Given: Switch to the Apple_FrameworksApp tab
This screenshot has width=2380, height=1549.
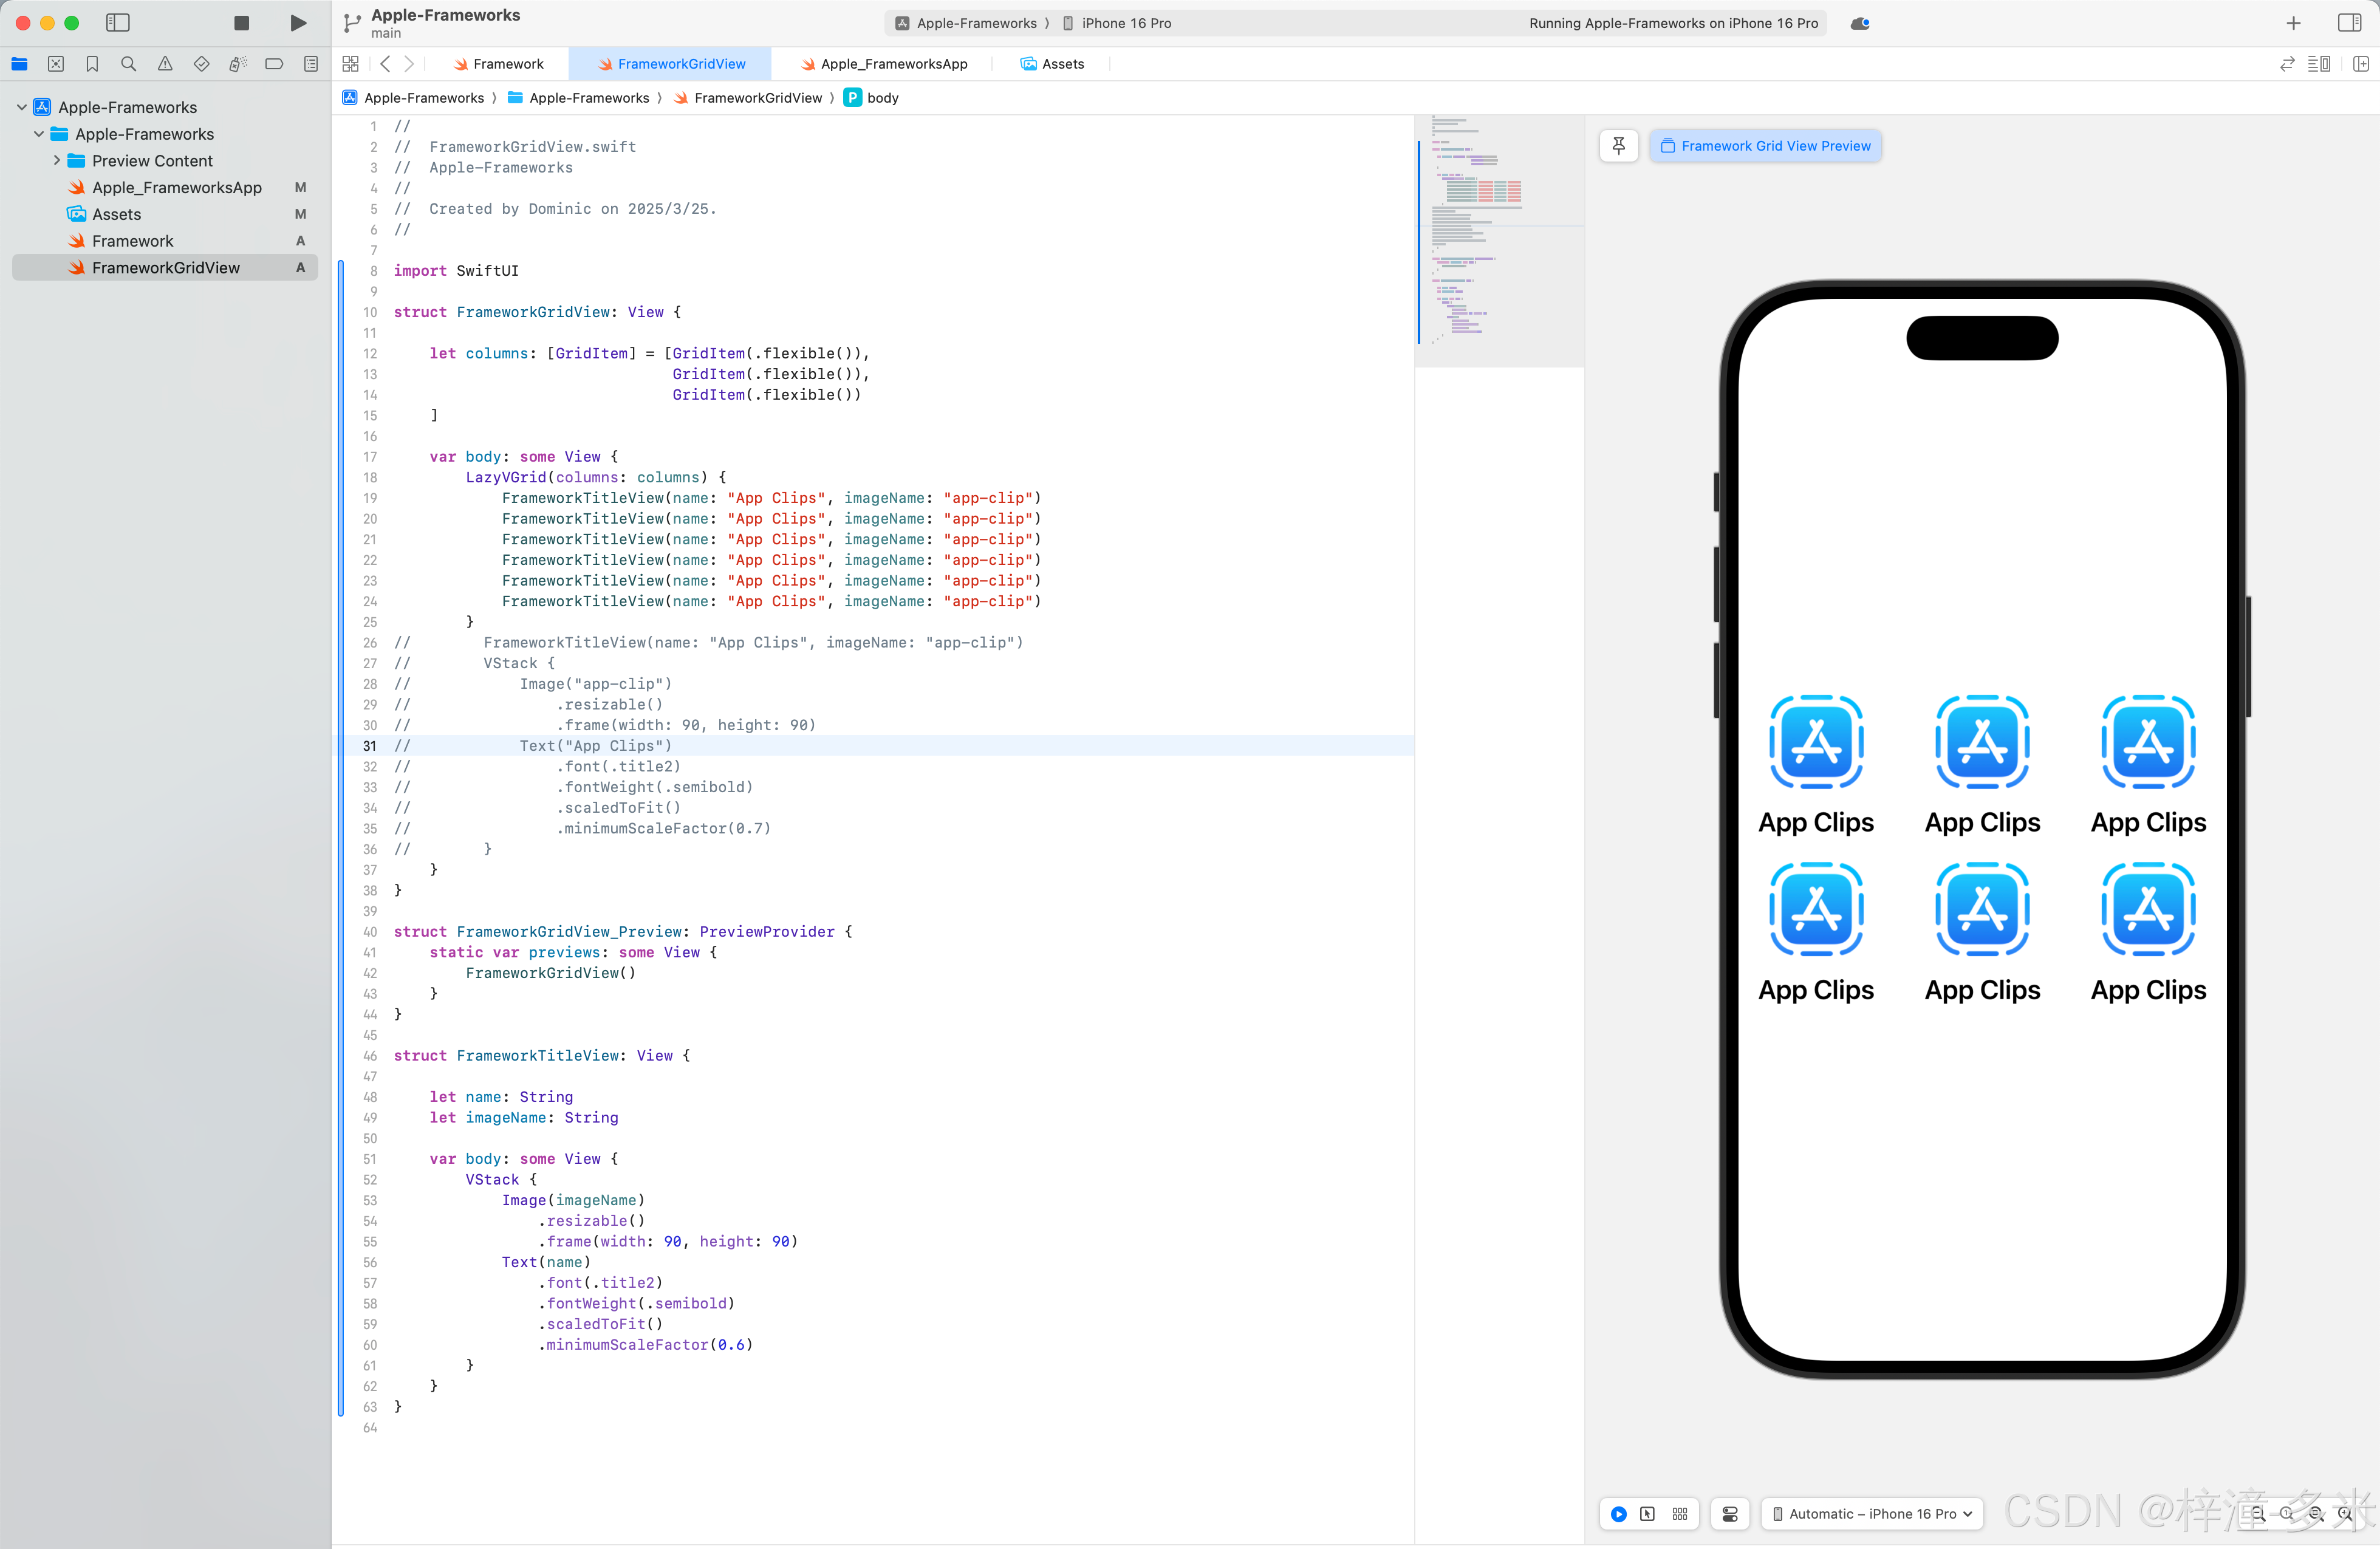Looking at the screenshot, I should [x=883, y=64].
